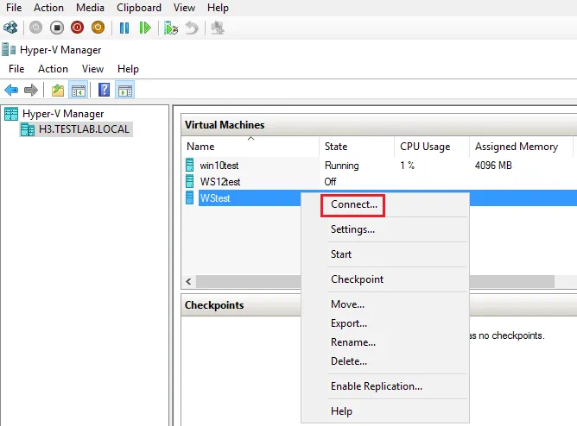The height and width of the screenshot is (426, 577).
Task: Select Settings... in the context menu
Action: pos(352,229)
